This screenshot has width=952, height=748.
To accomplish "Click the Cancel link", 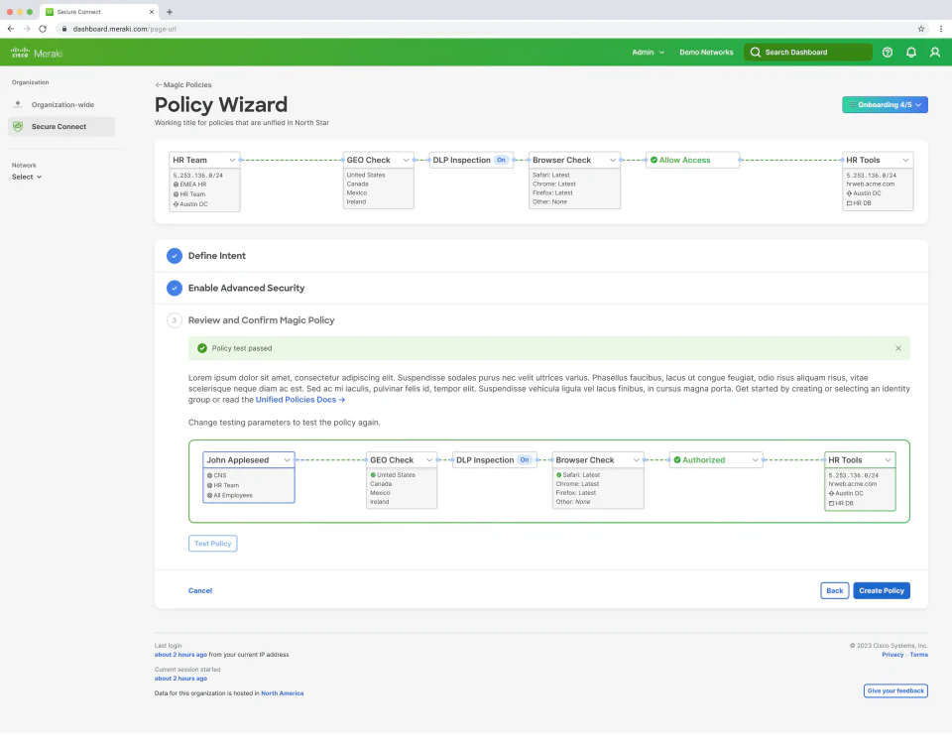I will [x=199, y=590].
